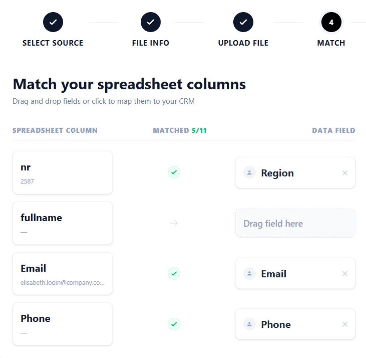Click the person icon beside Email data field
This screenshot has height=358, width=366.
click(250, 273)
